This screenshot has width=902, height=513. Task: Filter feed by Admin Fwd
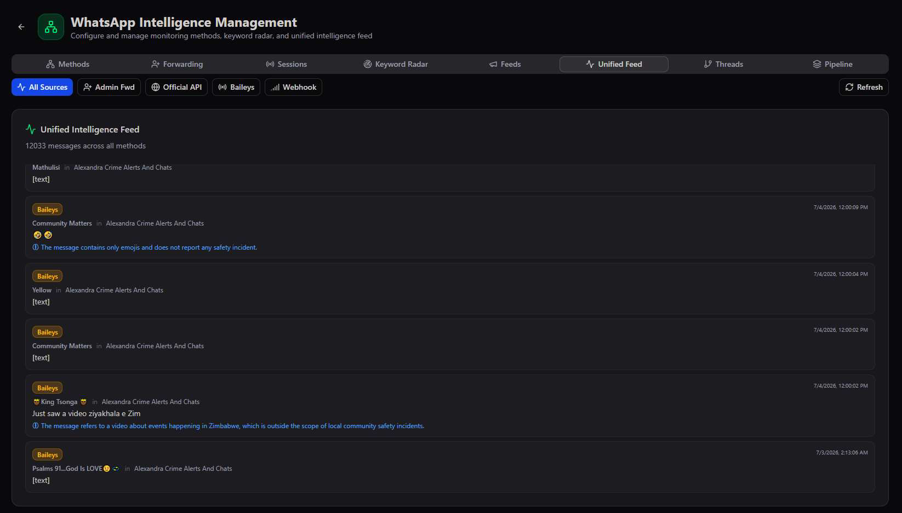click(109, 87)
